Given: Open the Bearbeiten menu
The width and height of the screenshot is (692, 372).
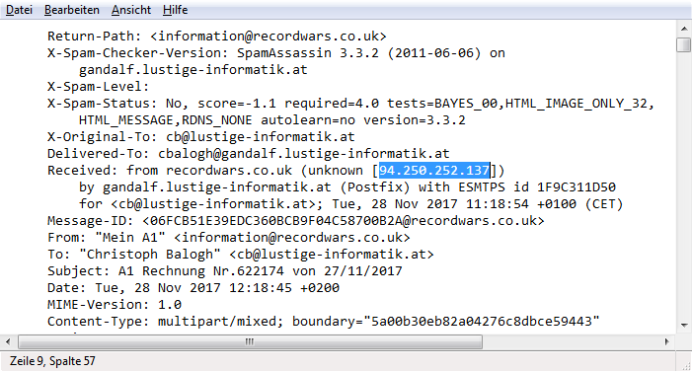Looking at the screenshot, I should point(71,10).
